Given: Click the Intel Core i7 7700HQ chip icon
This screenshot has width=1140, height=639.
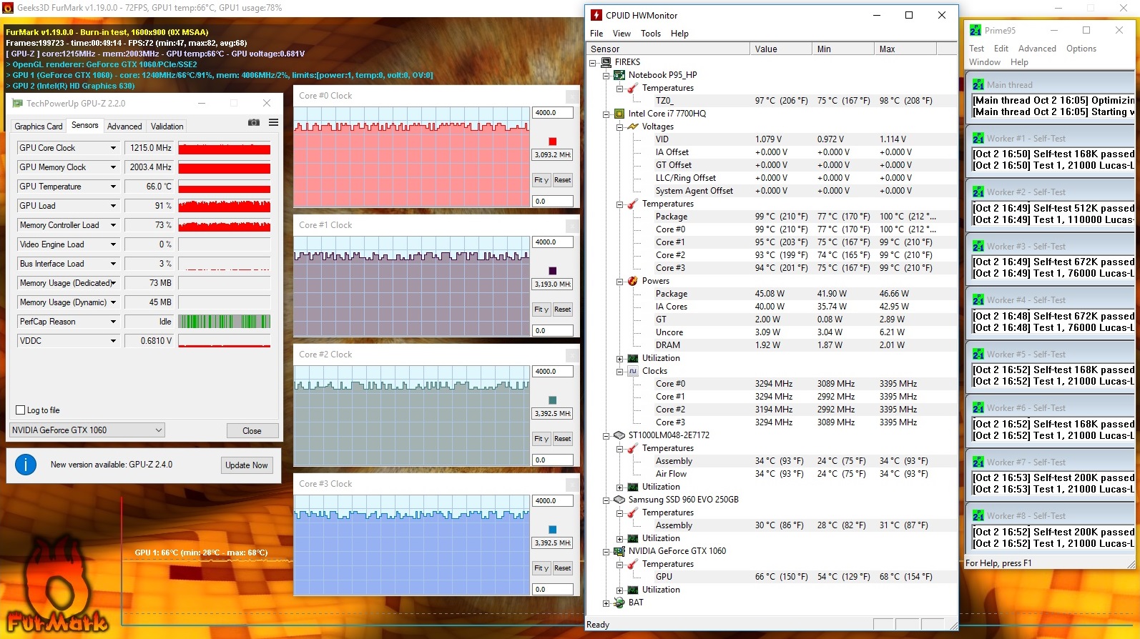Looking at the screenshot, I should point(619,114).
